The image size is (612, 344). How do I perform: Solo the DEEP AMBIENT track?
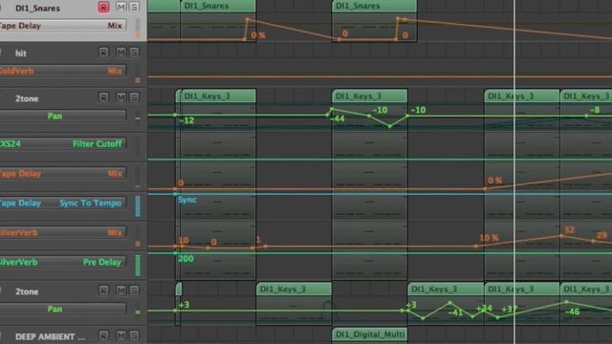click(x=134, y=335)
